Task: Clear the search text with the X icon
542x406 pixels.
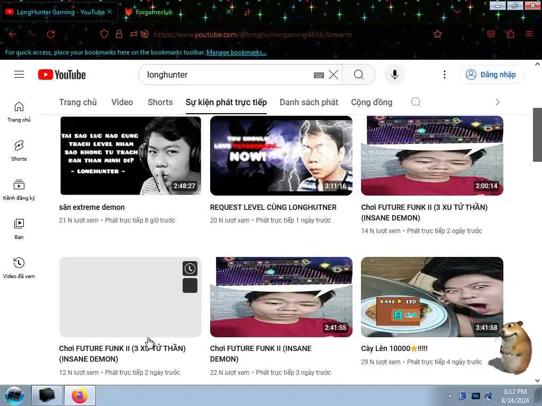Action: pos(333,75)
